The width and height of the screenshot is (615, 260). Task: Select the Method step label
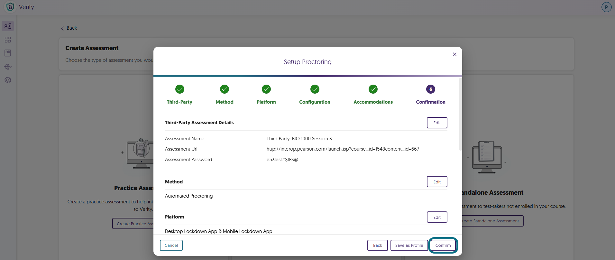225,102
